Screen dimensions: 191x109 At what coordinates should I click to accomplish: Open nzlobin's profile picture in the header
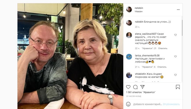pos(129,9)
